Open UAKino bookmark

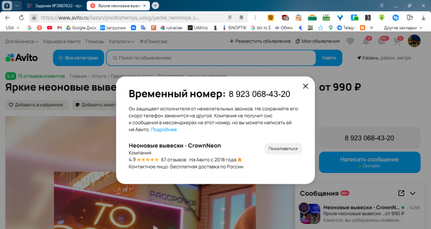(x=198, y=27)
